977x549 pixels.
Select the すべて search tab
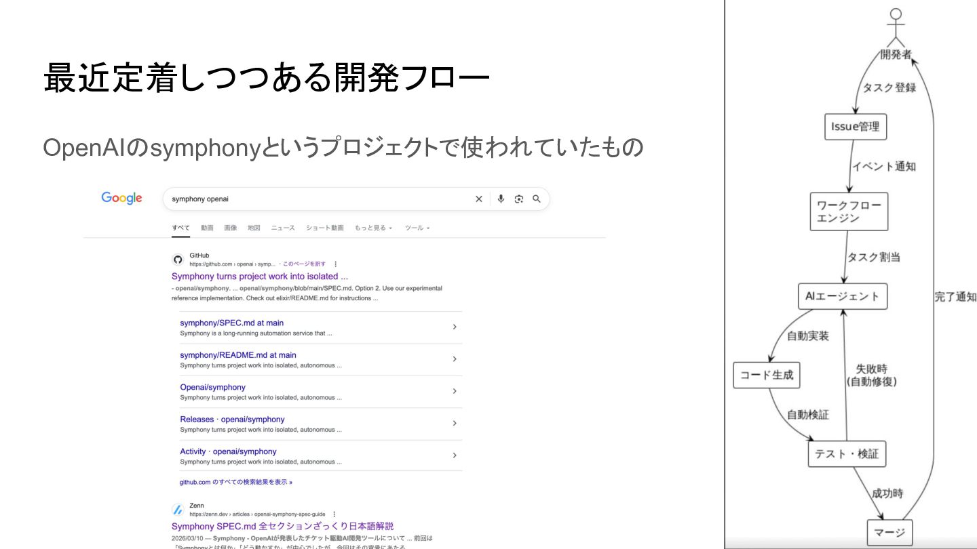[180, 228]
